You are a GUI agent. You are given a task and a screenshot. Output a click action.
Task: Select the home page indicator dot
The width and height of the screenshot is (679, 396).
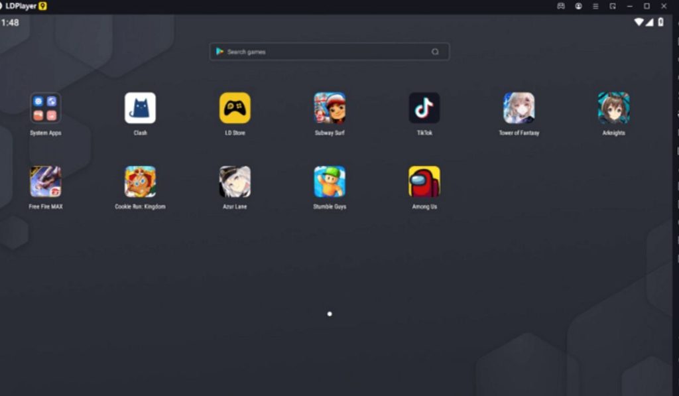[x=330, y=314]
